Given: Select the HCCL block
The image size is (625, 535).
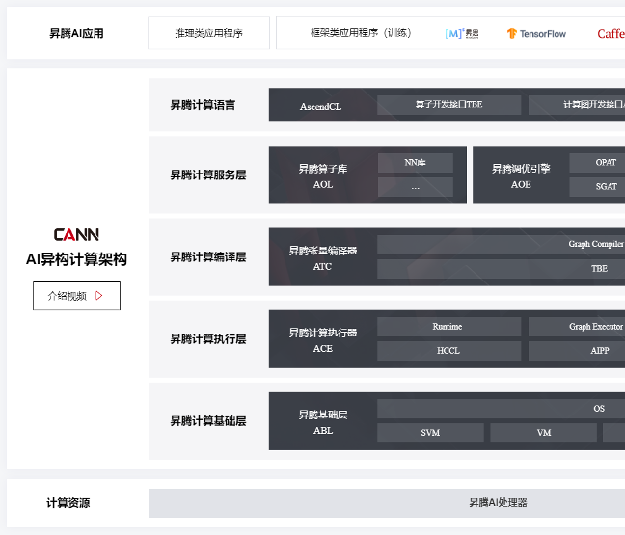Looking at the screenshot, I should coord(448,351).
